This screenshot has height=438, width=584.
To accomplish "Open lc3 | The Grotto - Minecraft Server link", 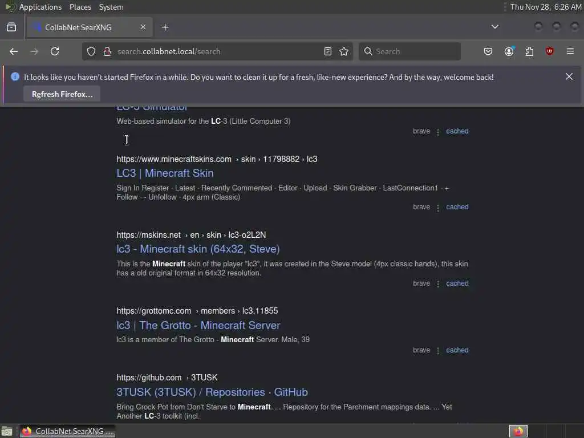I will click(198, 325).
